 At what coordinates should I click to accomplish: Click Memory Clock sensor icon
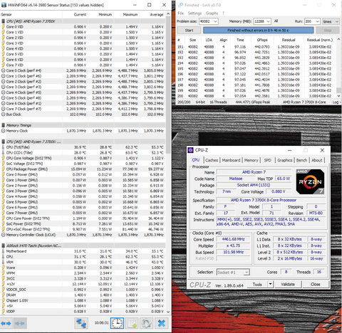click(x=3, y=131)
